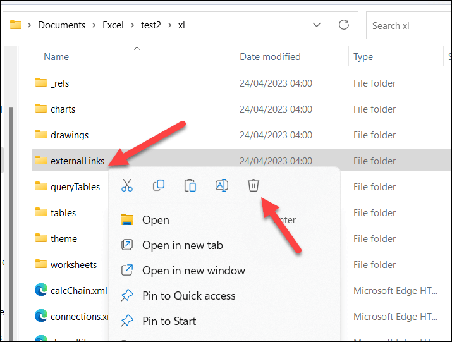Expand the address bar history dropdown
This screenshot has width=452, height=342.
(x=317, y=25)
